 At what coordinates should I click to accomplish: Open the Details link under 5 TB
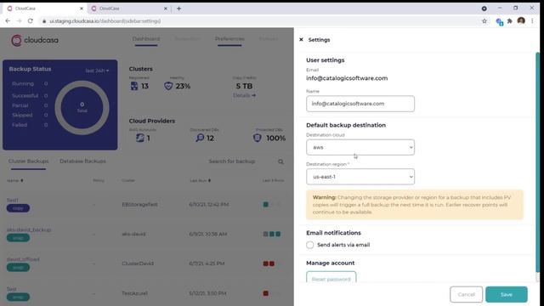[244, 95]
